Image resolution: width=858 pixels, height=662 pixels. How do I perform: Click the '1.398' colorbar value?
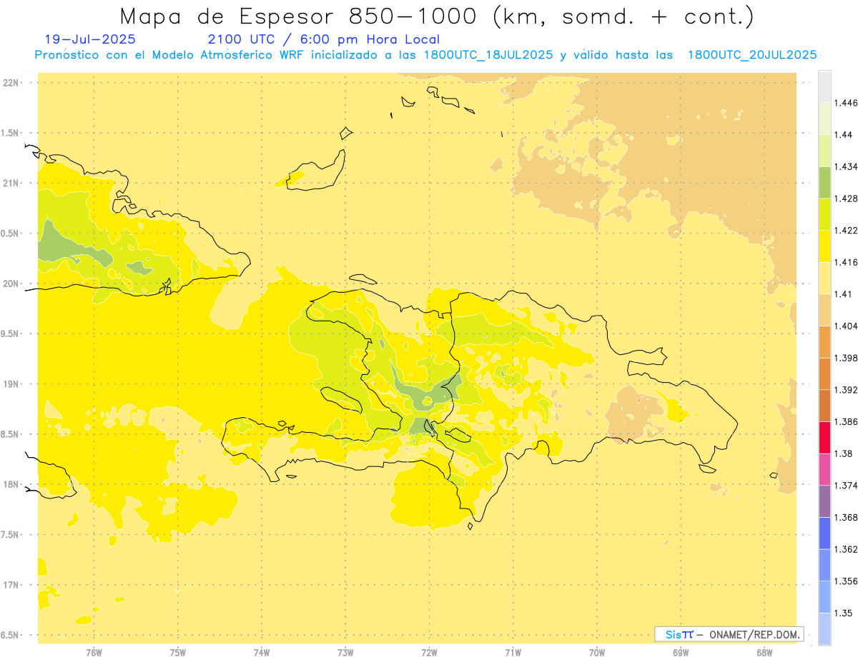click(846, 358)
